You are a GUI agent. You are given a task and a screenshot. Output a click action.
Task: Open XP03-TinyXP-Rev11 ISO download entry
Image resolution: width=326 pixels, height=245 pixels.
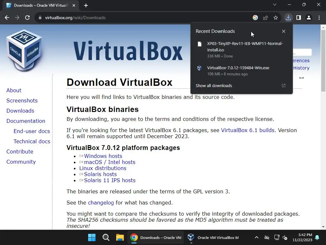coord(242,49)
